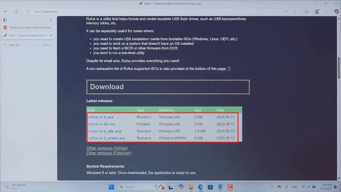Open the Windows Start menu

(111, 187)
